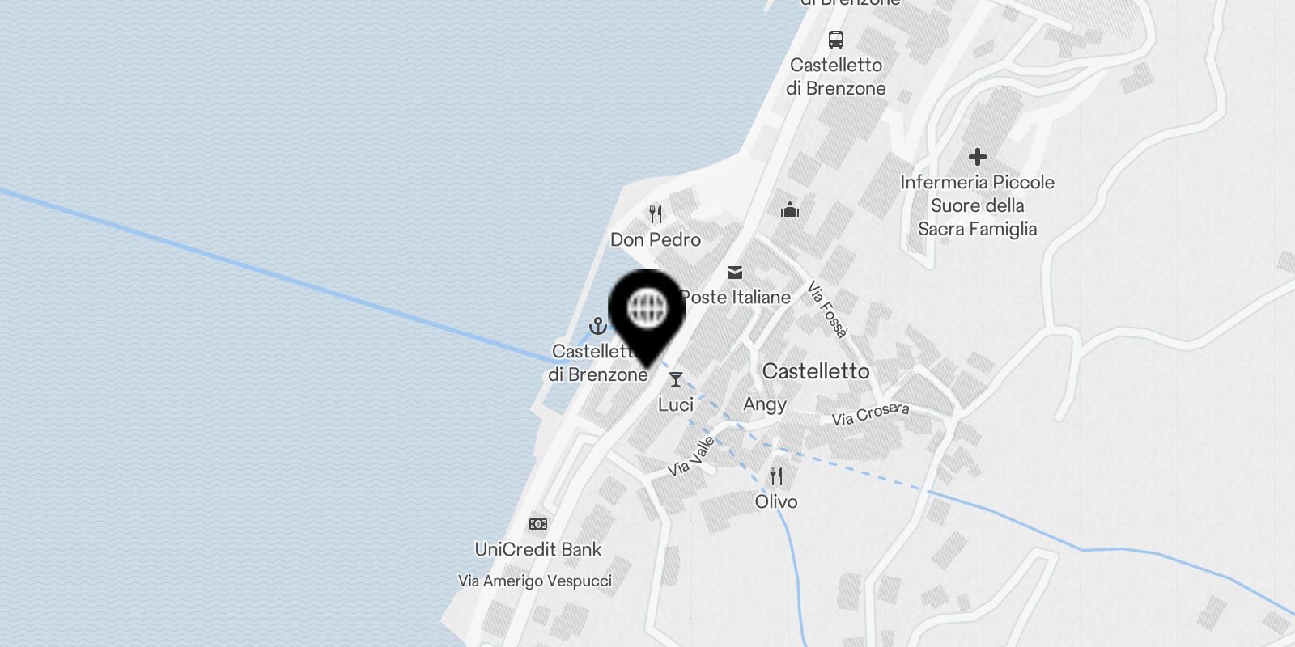Click the Via Crosera street label

(871, 414)
